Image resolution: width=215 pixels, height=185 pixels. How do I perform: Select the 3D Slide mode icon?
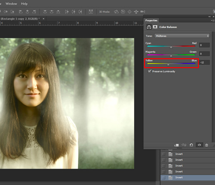(136, 12)
